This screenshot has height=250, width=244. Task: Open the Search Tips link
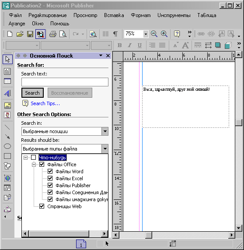coord(45,103)
